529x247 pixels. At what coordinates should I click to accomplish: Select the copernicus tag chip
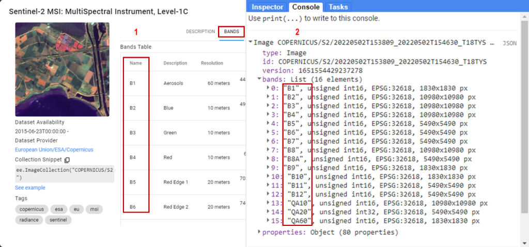(x=32, y=209)
